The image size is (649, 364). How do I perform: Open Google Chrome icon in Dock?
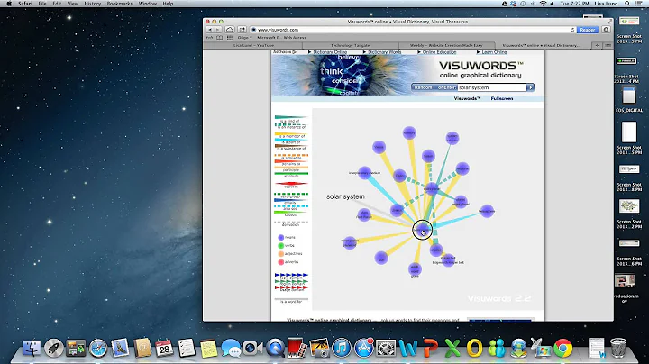[x=562, y=348]
